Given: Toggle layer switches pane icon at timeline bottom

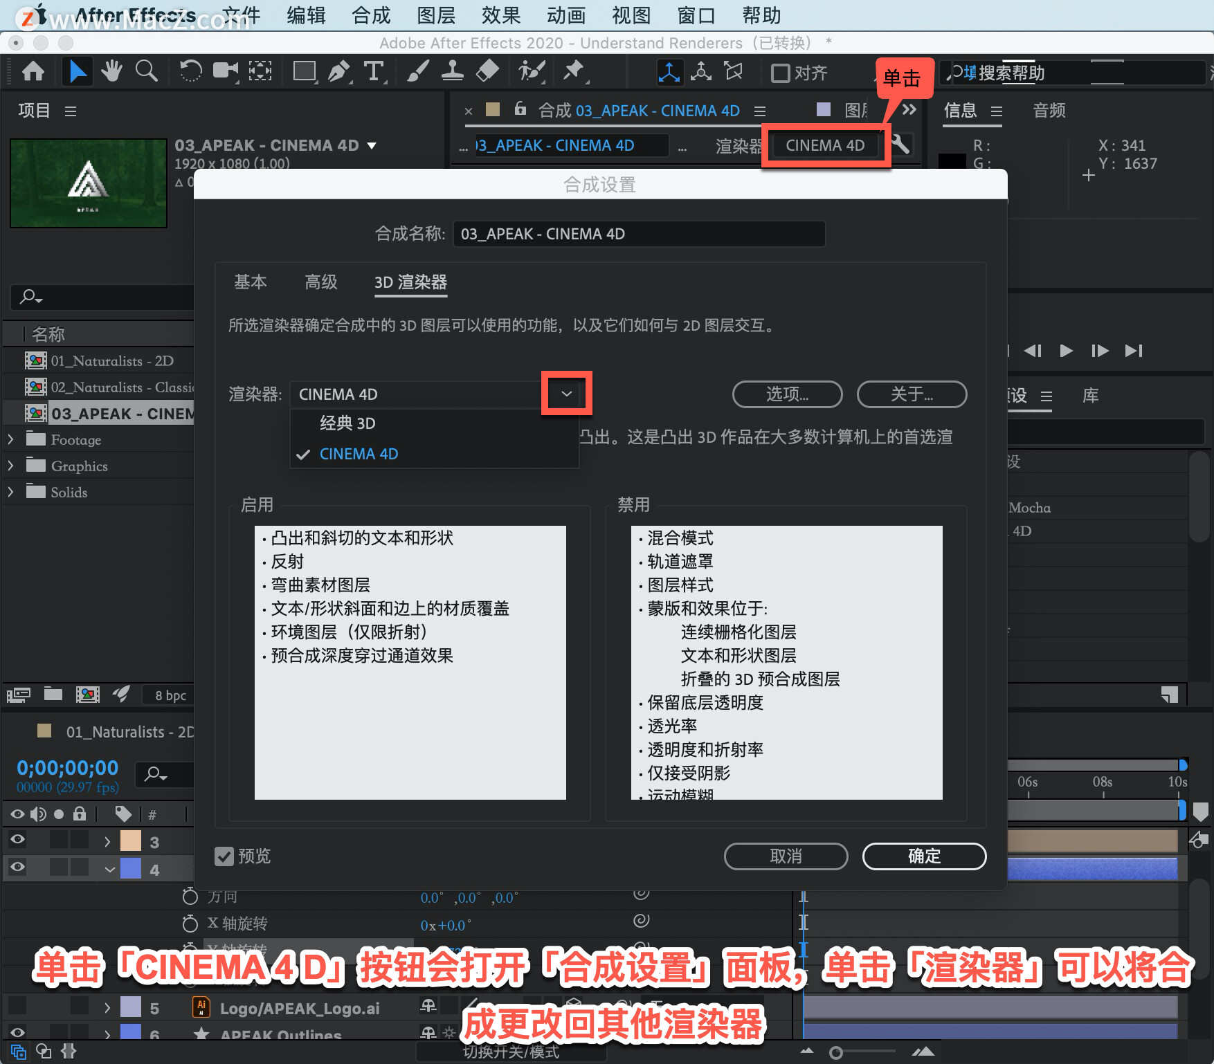Looking at the screenshot, I should click(19, 1052).
